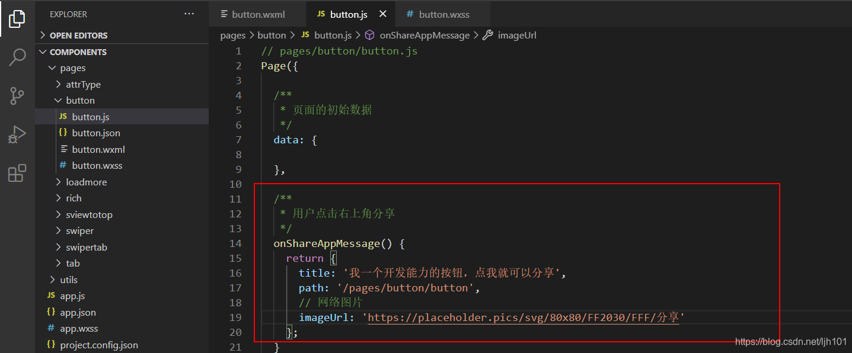852x353 pixels.
Task: Click the EXPLORER panel title
Action: point(69,14)
